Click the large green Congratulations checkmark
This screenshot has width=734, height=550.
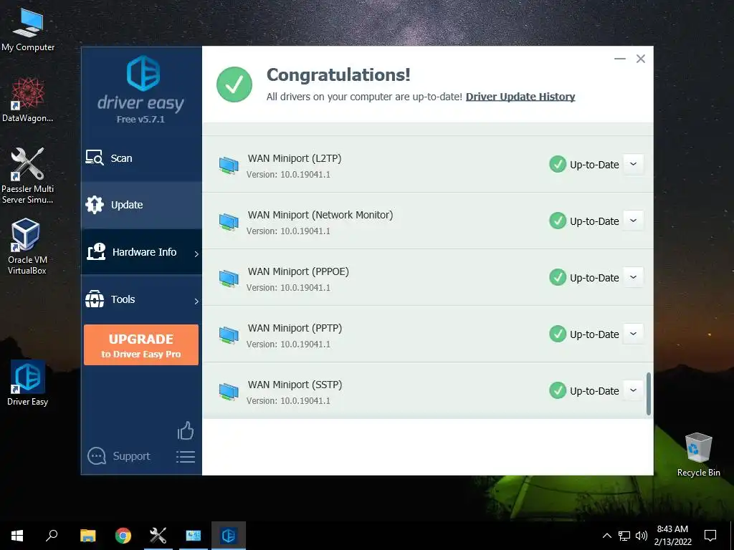click(x=234, y=85)
